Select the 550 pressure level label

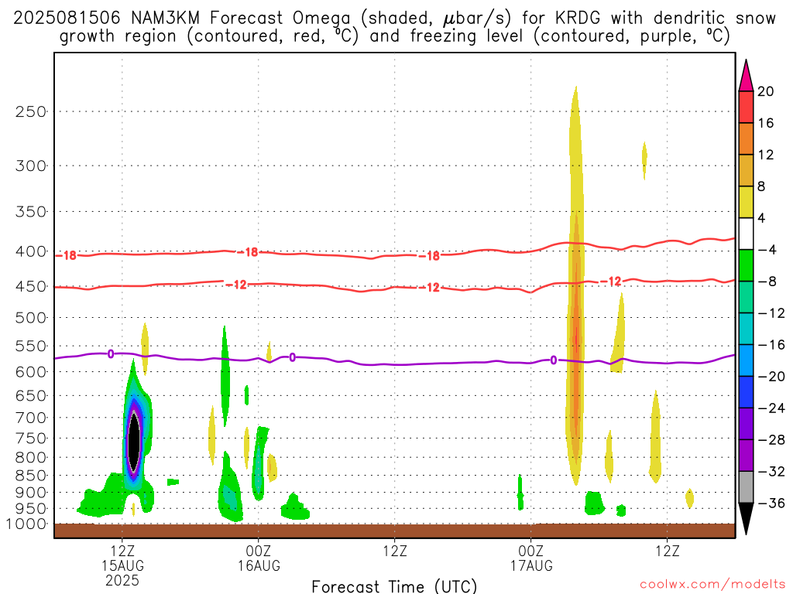(x=31, y=346)
